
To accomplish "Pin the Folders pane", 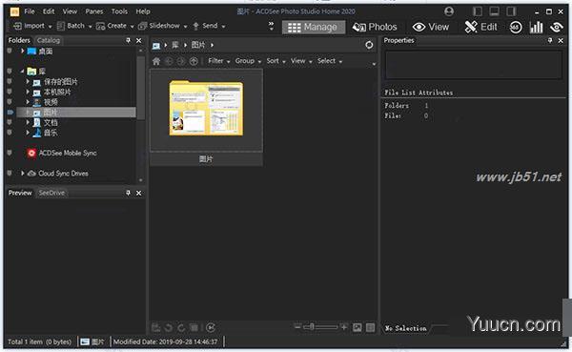I will tap(128, 40).
